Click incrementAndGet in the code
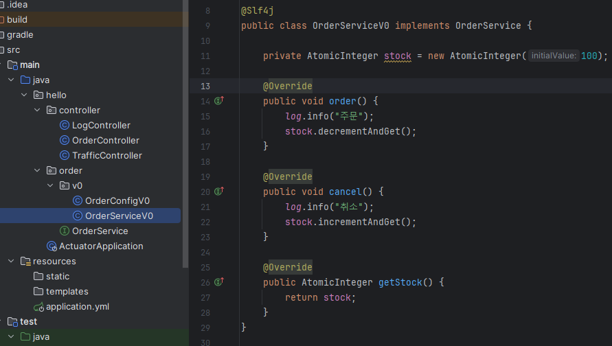Viewport: 612px width, 346px height. click(x=359, y=222)
